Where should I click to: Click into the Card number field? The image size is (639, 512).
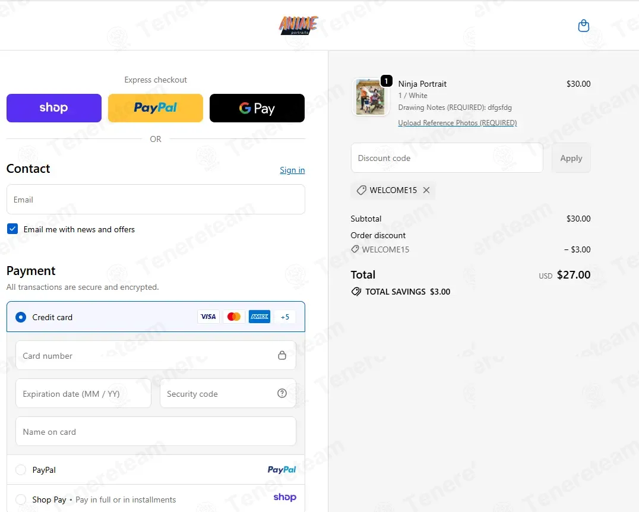click(156, 355)
